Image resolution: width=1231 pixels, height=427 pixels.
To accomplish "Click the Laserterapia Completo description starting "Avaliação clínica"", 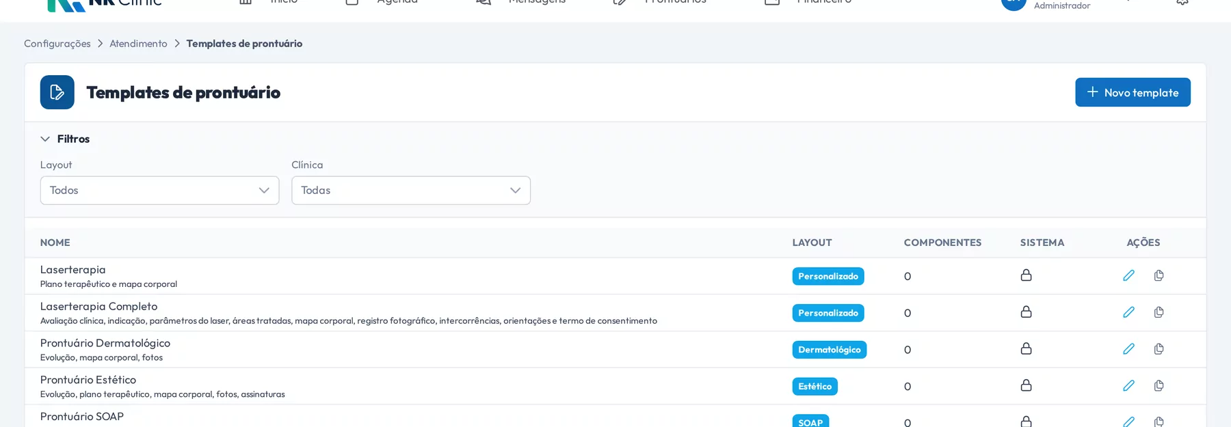I will [x=349, y=321].
